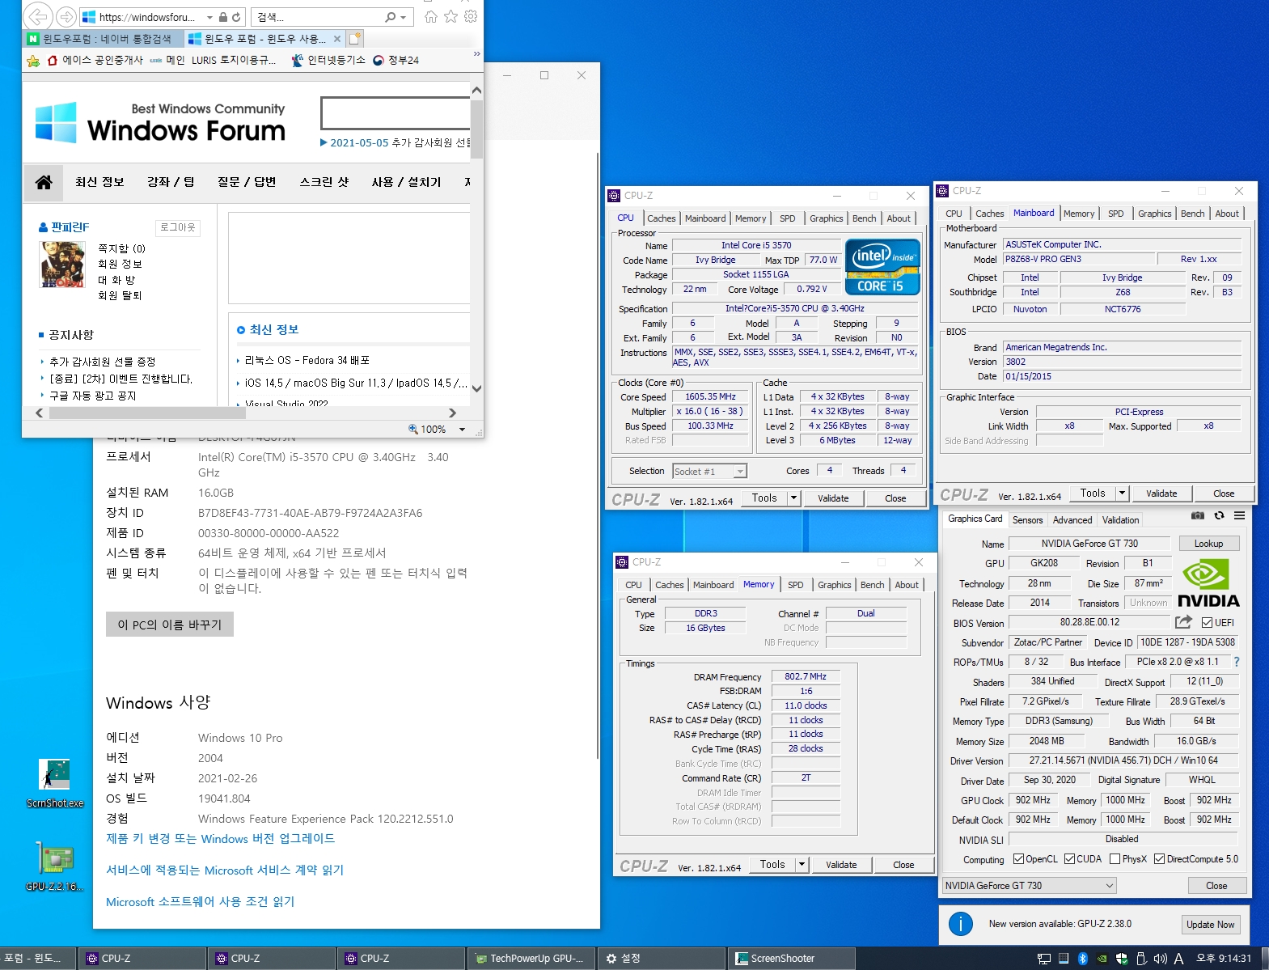Switch to Graphics tab in Mainboard window
1269x970 pixels.
pos(1154,214)
